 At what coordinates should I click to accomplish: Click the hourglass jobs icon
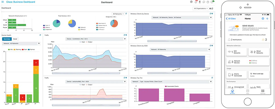click(200, 2)
